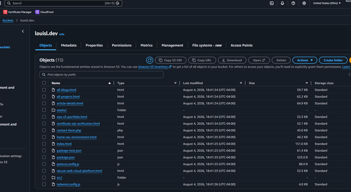Screen dimensions: 351x192
Task: Check the box for all-blogs.html
Action: [x=44, y=90]
